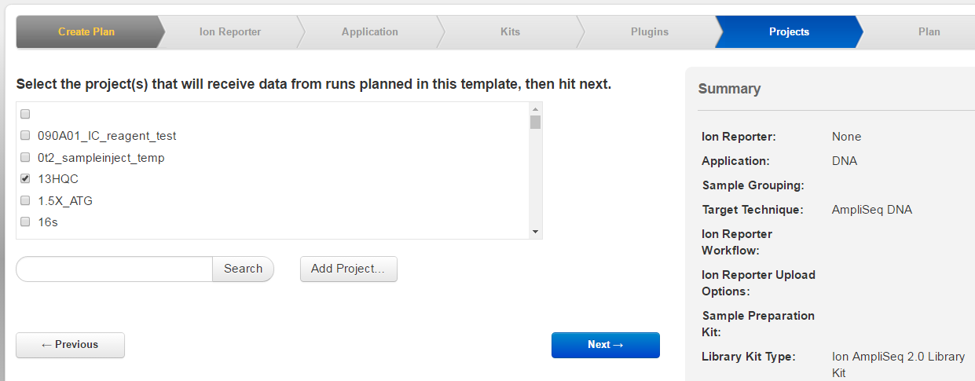Open the Plugins step

(649, 32)
